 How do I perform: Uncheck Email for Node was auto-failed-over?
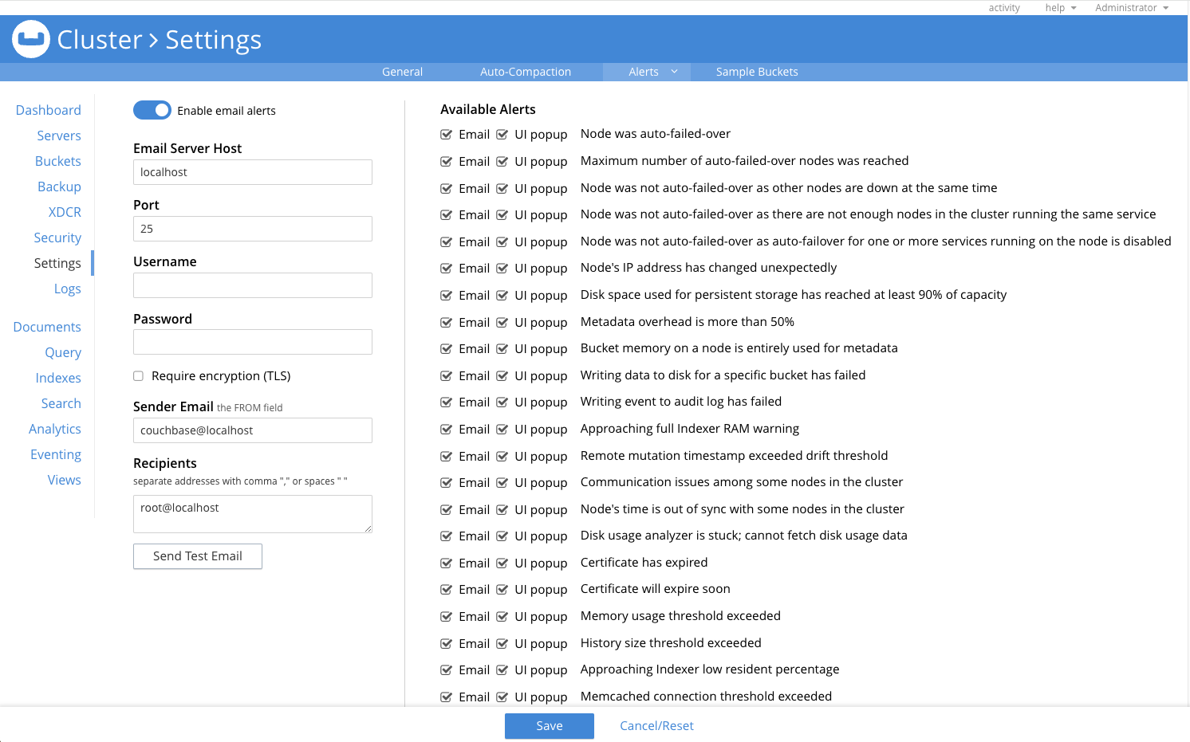tap(447, 135)
